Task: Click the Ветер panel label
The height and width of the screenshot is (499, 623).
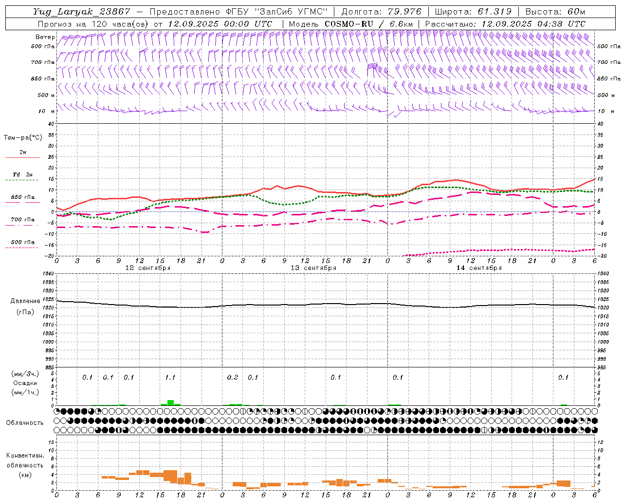Action: (x=45, y=37)
